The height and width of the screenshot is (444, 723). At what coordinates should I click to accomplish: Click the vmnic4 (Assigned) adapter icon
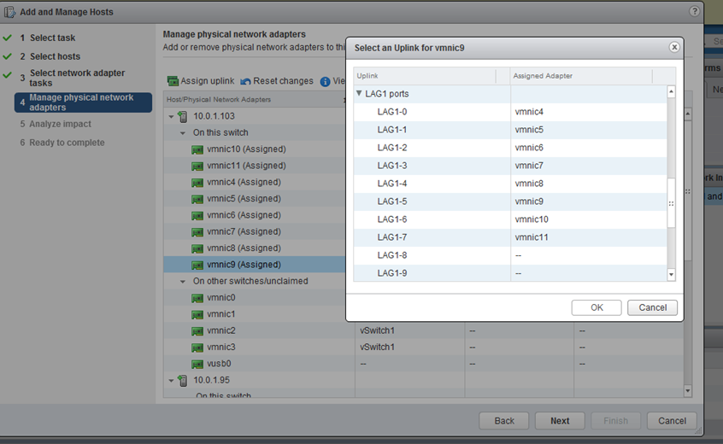pos(197,183)
